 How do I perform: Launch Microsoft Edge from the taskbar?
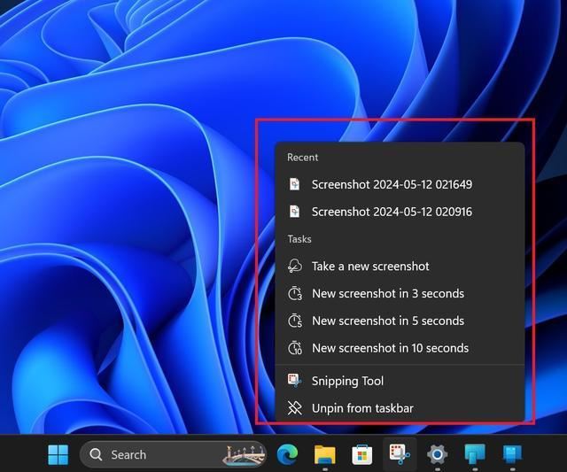click(287, 454)
